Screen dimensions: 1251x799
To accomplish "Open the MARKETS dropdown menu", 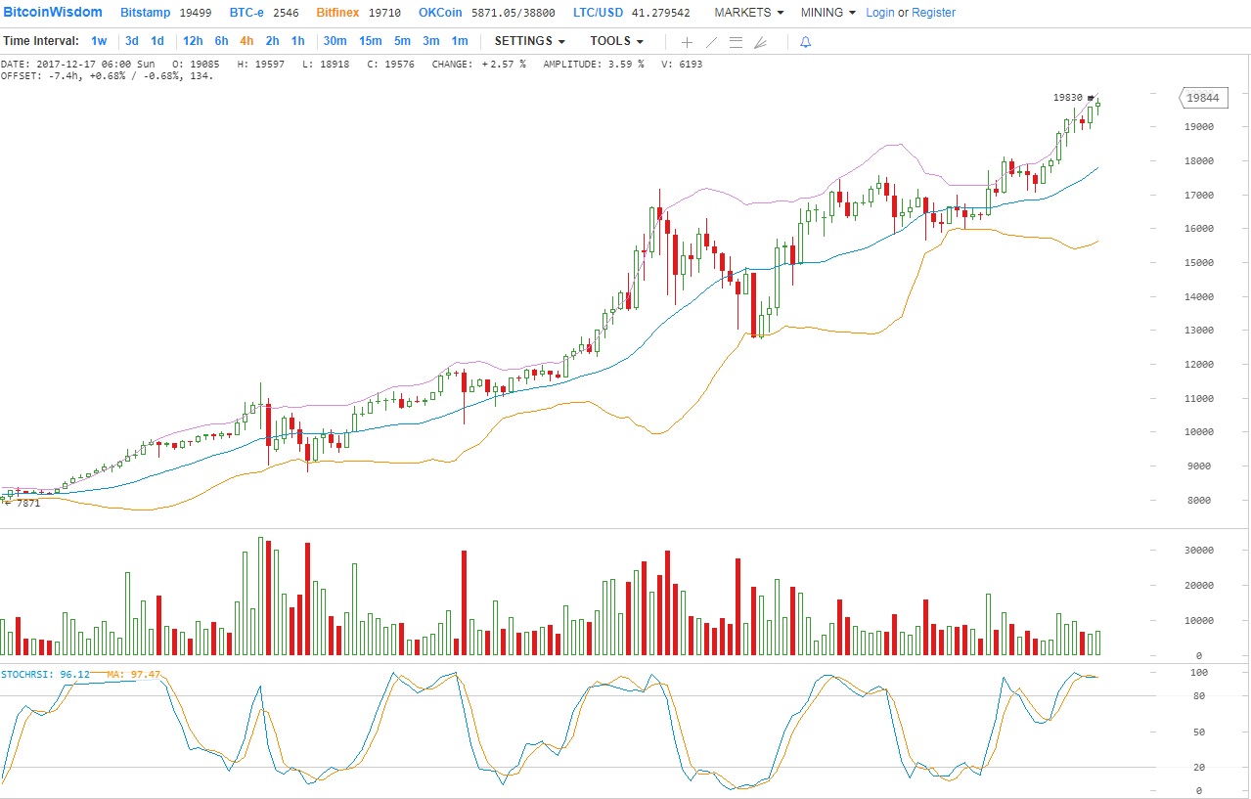I will [x=748, y=13].
